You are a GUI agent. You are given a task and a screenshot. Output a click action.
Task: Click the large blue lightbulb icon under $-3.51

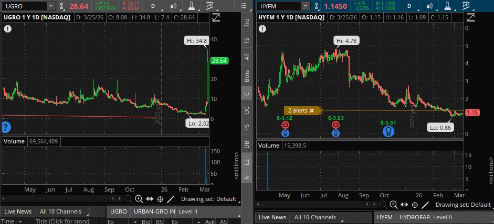click(x=388, y=131)
